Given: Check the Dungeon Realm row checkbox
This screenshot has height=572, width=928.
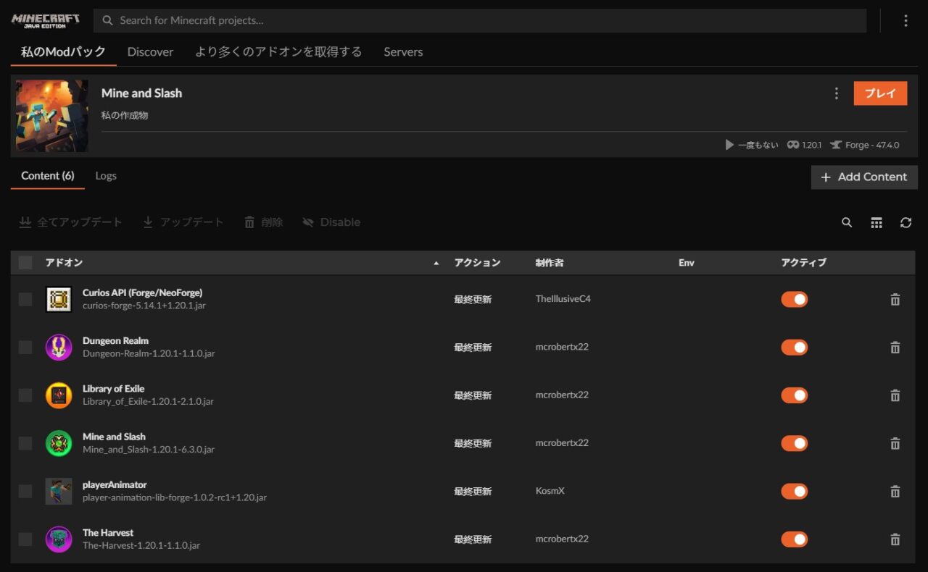Looking at the screenshot, I should (x=25, y=348).
